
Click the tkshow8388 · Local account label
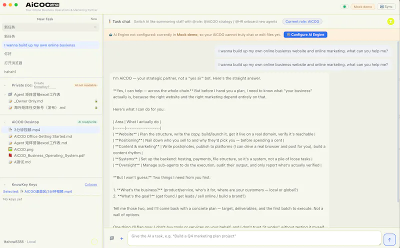tap(19, 241)
